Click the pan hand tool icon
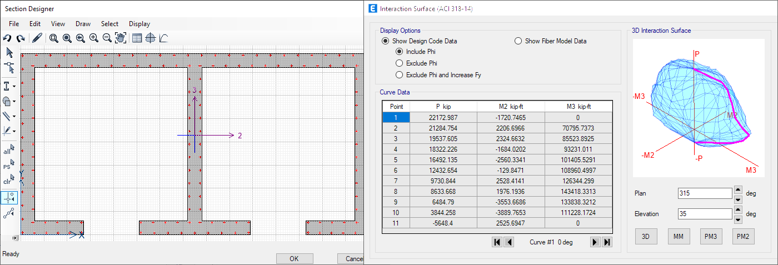The height and width of the screenshot is (265, 778). 121,38
